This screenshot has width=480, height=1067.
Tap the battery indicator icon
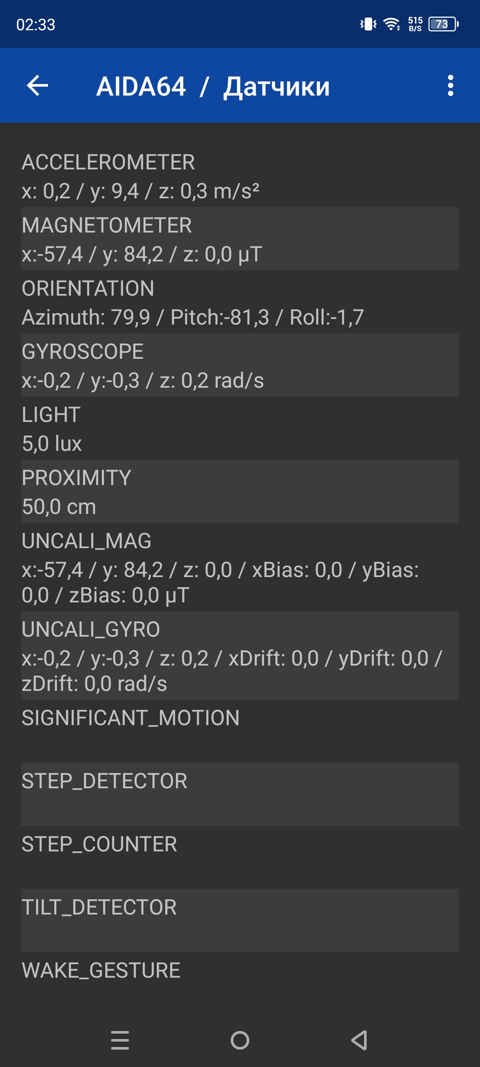coord(443,24)
